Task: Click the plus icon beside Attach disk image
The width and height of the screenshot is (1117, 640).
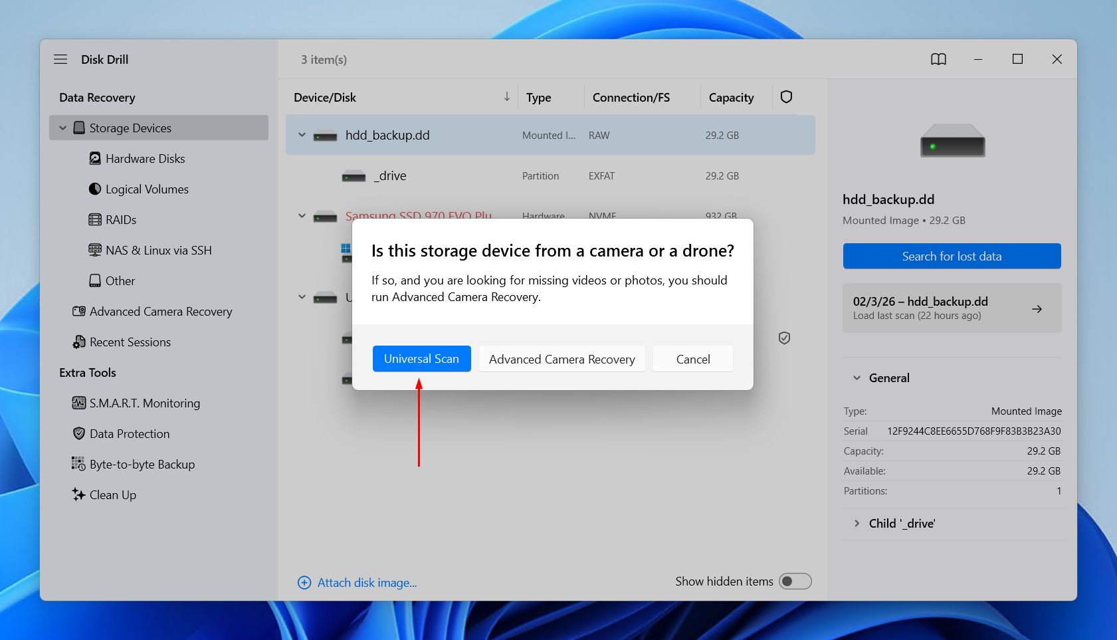Action: click(304, 583)
